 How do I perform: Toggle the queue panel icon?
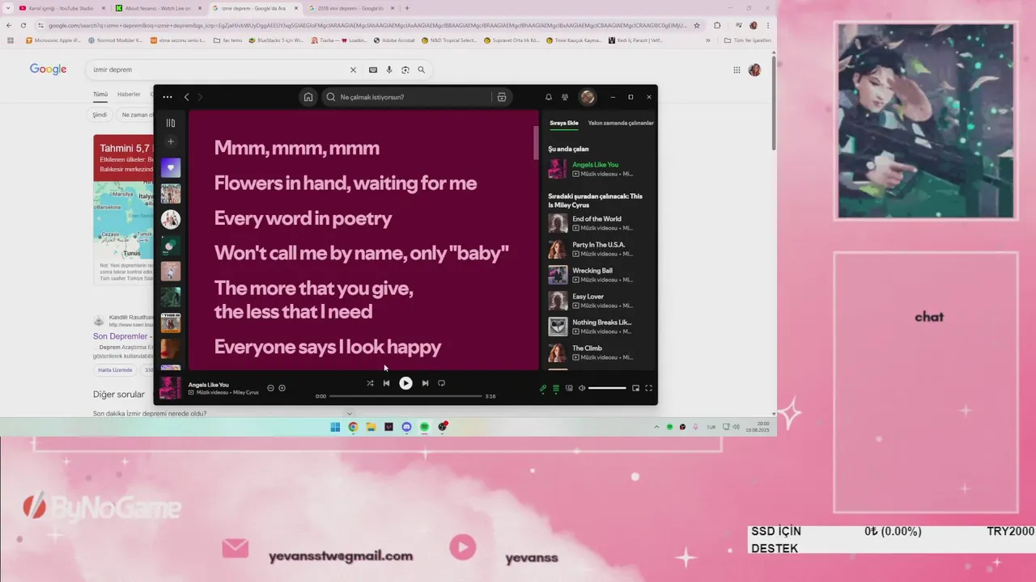[556, 388]
